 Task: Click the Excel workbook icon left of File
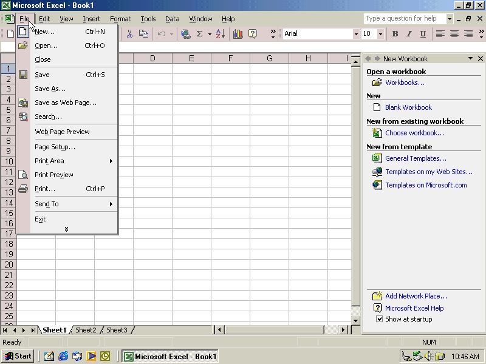pos(9,19)
